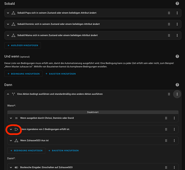
Task: Click lower Baustein hinzufügen under Wenn conditions
Action: click(x=64, y=151)
